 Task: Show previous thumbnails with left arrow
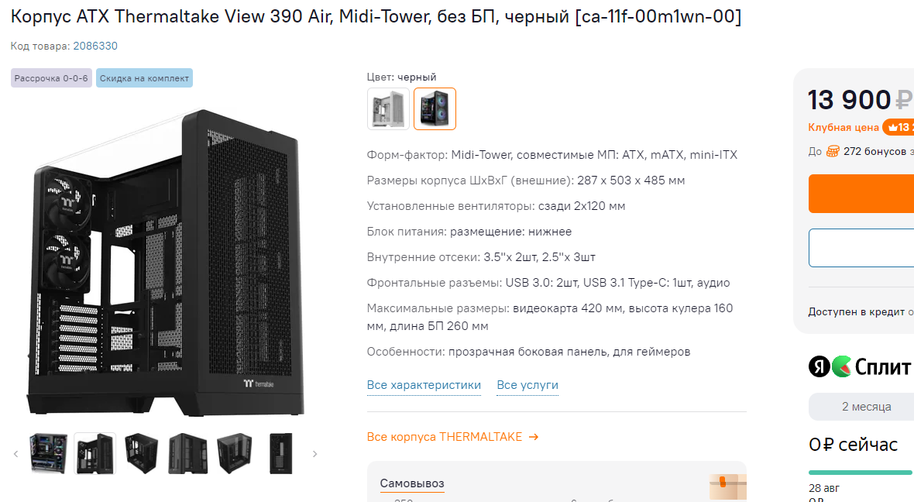pos(15,454)
